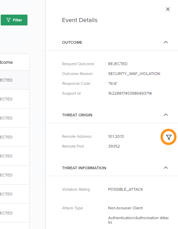Collapse the THREAT ORIGIN section
Image resolution: width=178 pixels, height=229 pixels.
coord(166,115)
